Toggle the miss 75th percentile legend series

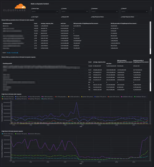click(x=21, y=97)
